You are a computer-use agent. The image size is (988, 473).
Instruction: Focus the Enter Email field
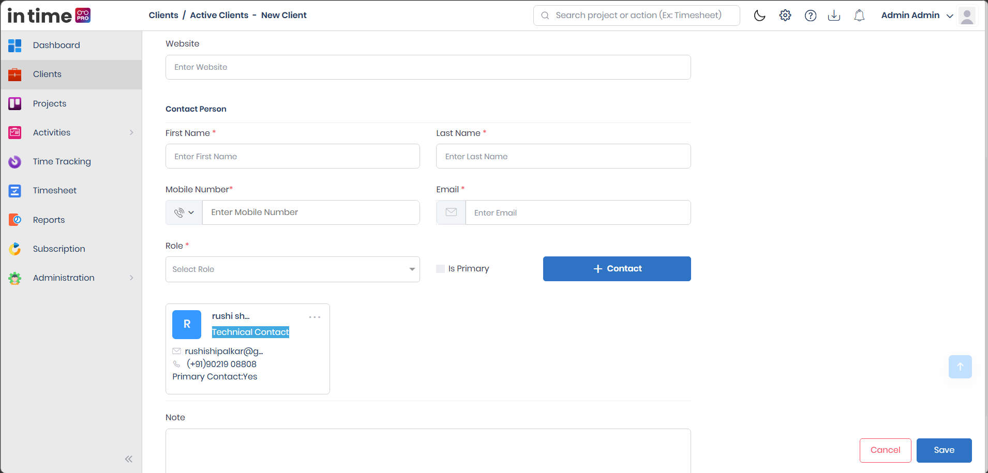pos(578,212)
